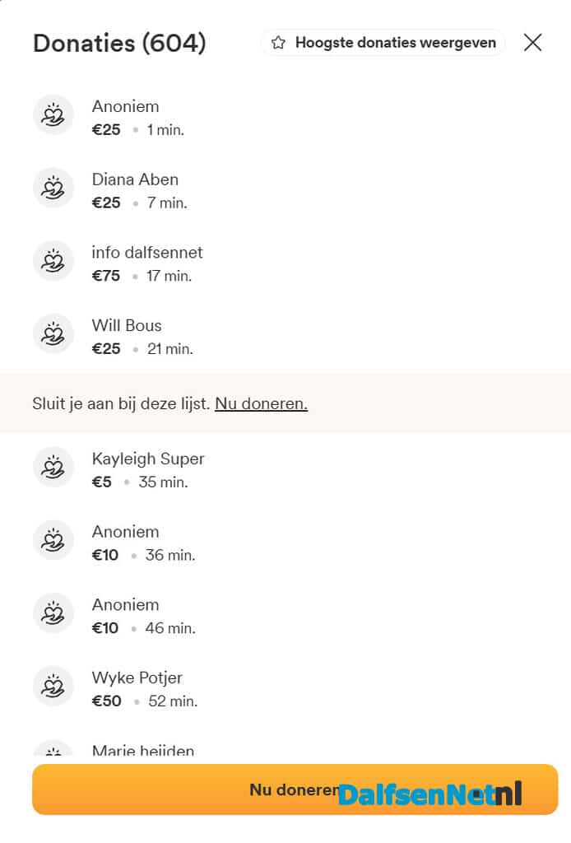
Task: Click the orange Nu doneren button
Action: tap(295, 789)
